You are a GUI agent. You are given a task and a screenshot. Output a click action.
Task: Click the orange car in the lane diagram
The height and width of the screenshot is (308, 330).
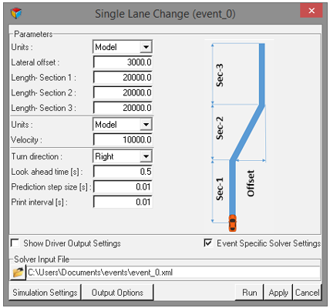click(x=233, y=223)
